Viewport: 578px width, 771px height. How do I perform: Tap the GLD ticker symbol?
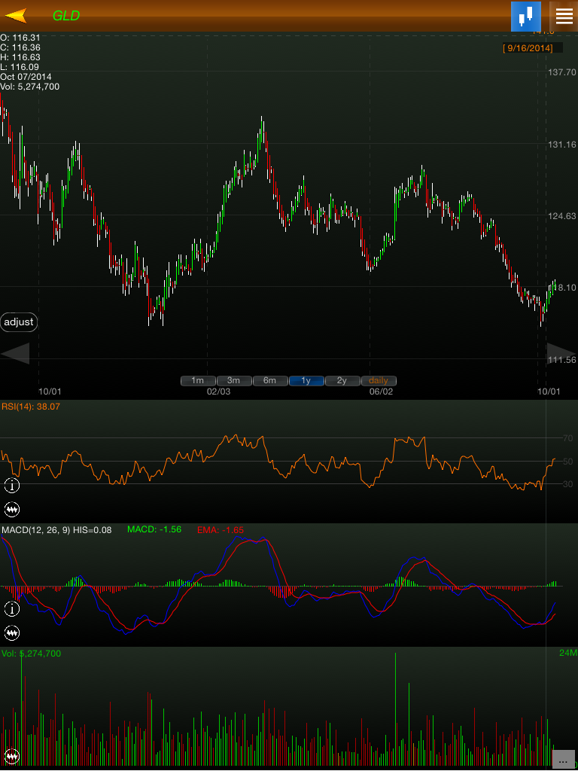click(66, 16)
